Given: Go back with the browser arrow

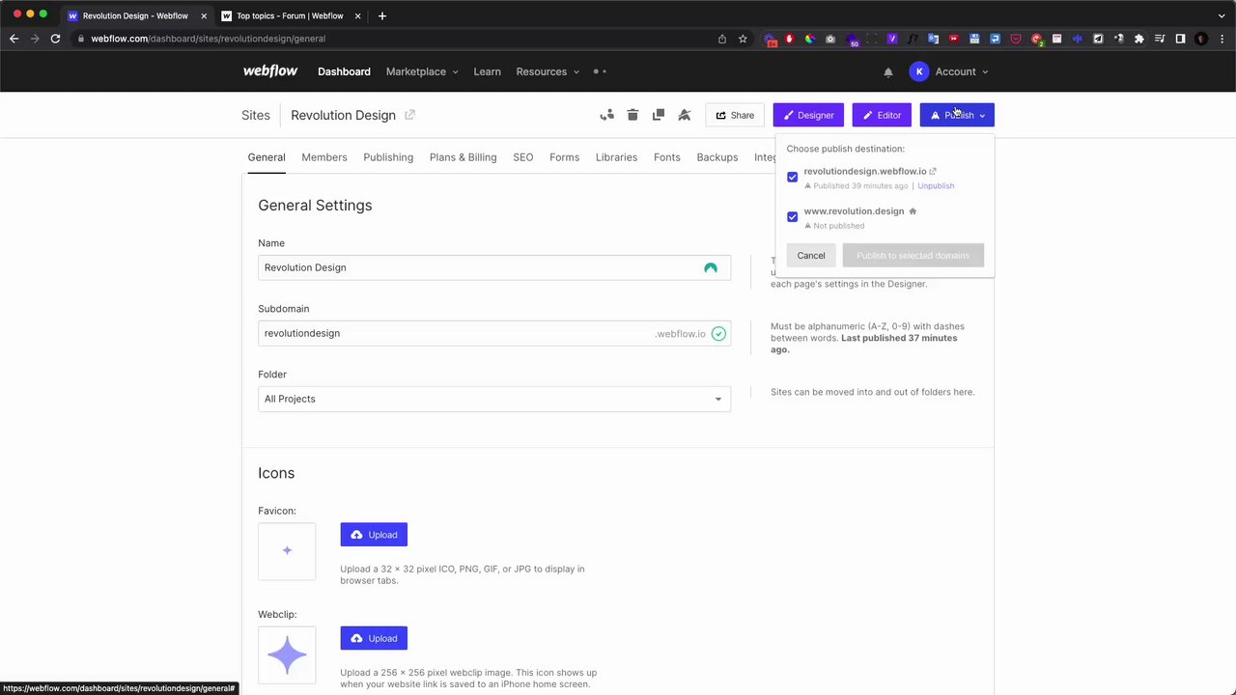Looking at the screenshot, I should pos(14,39).
